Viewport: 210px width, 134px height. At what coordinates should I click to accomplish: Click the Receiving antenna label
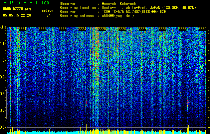pos(77,16)
